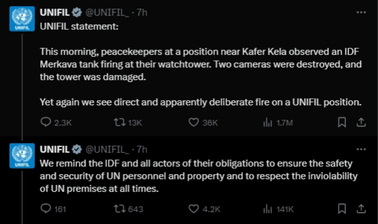Retweet the UNIFIL statement tweet
This screenshot has height=224, width=378.
(120, 122)
